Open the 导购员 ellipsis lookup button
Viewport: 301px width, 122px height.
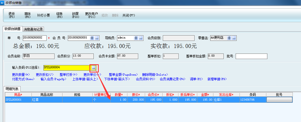pos(141,38)
